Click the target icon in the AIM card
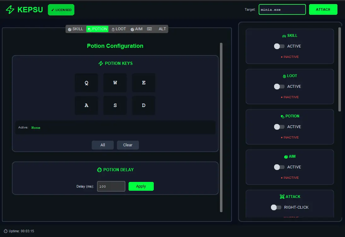Image resolution: width=345 pixels, height=237 pixels. pyautogui.click(x=286, y=157)
